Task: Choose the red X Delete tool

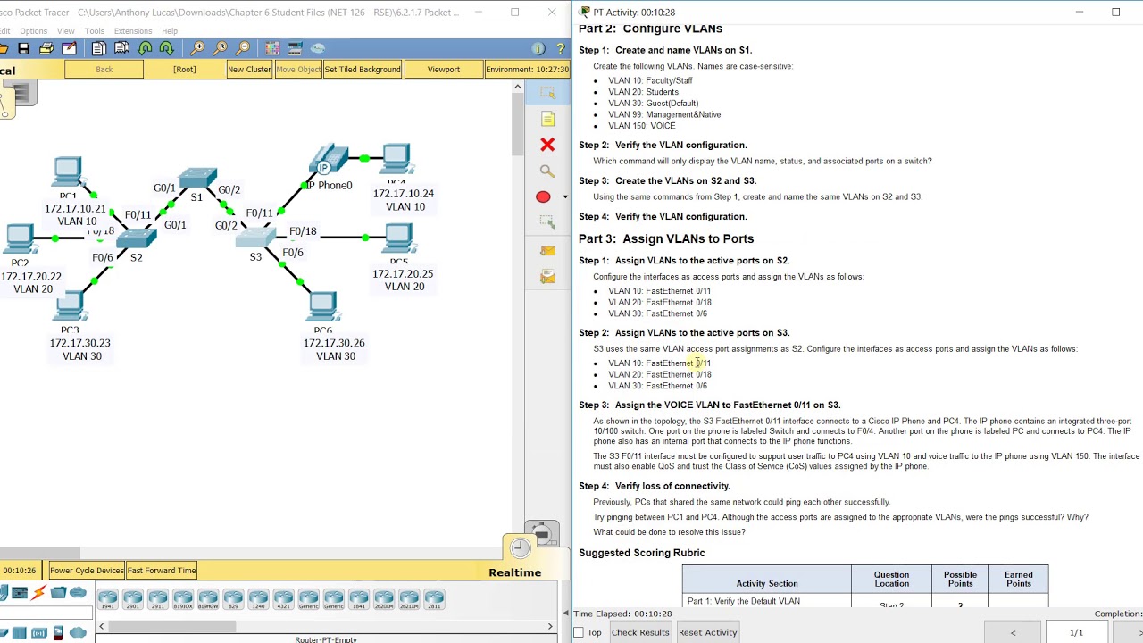Action: coord(547,145)
